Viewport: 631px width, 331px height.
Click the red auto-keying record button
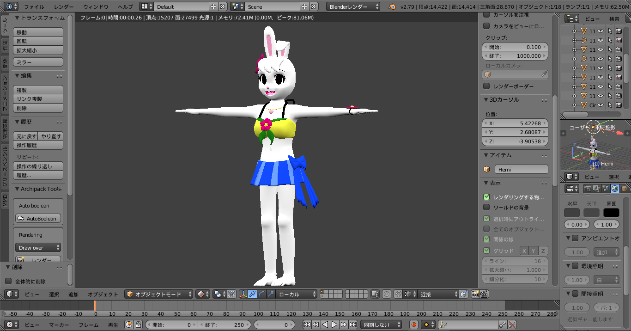414,325
